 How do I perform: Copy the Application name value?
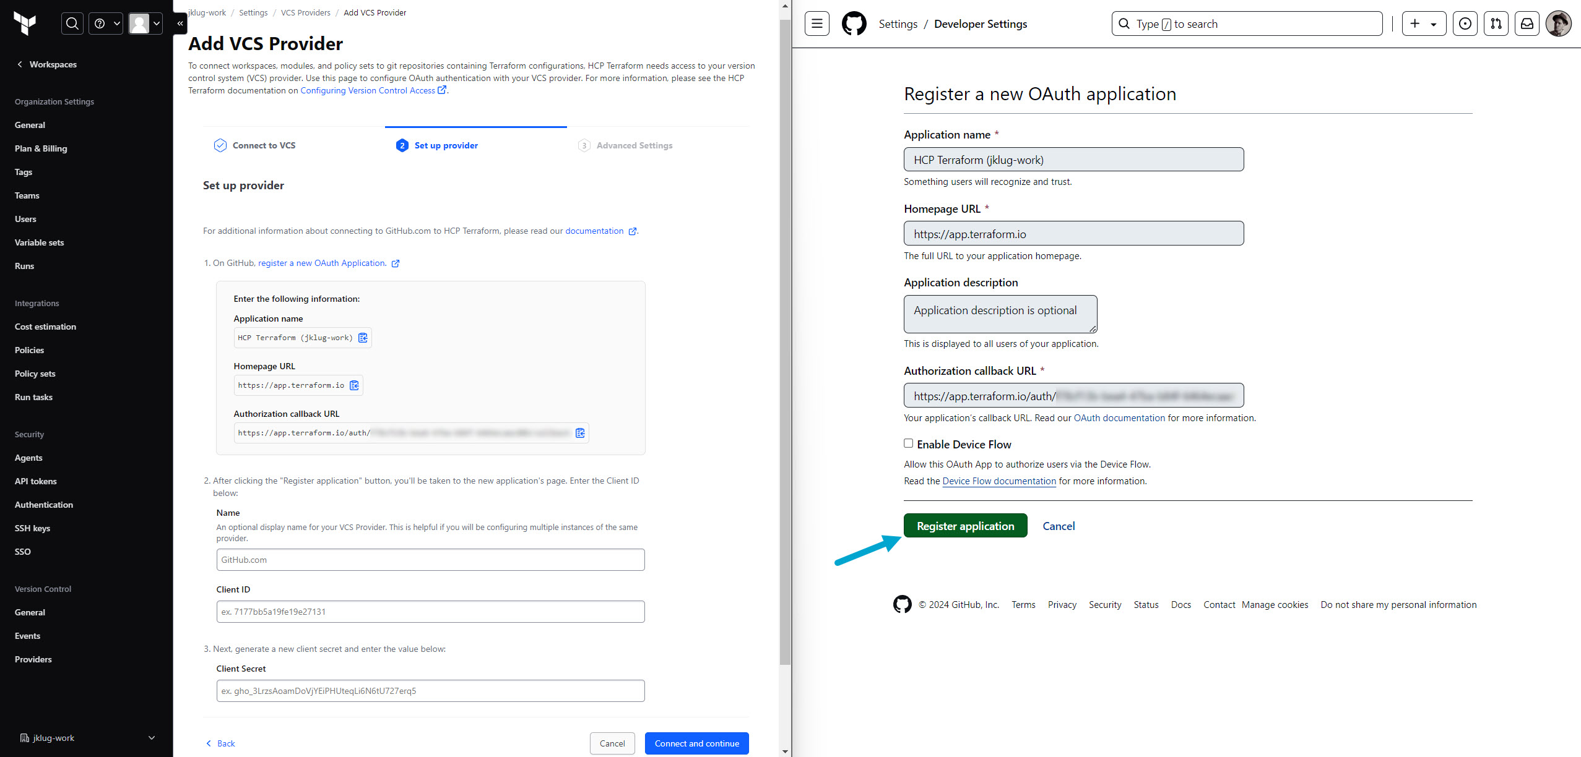click(x=363, y=338)
